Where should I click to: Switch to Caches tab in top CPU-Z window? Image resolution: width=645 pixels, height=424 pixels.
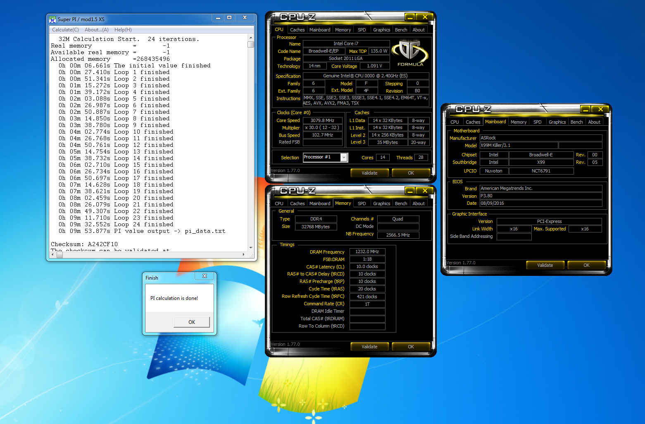(x=297, y=30)
